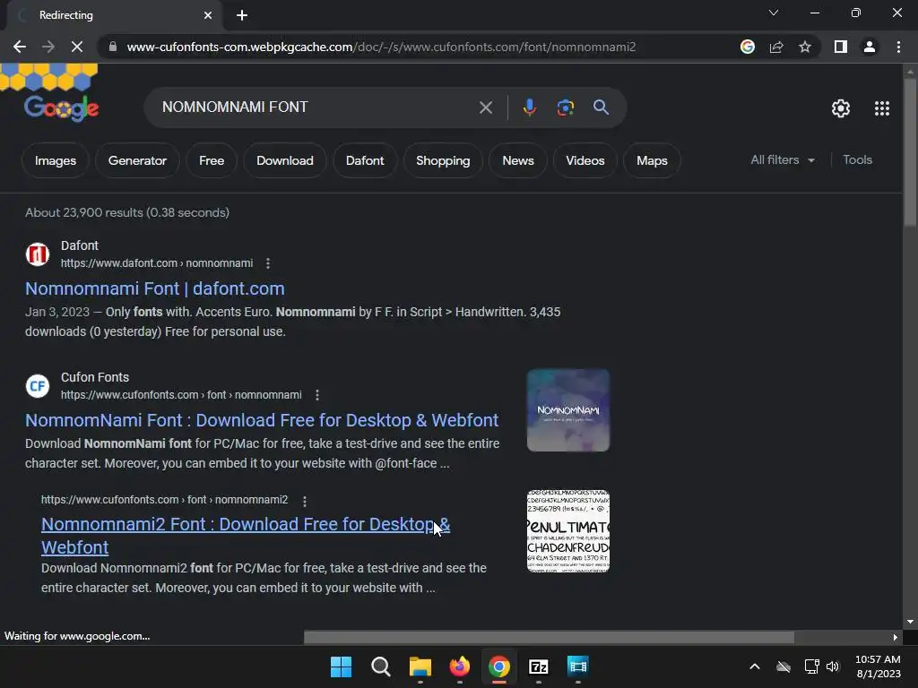918x688 pixels.
Task: Click the Google account icon in address bar
Action: click(x=748, y=47)
